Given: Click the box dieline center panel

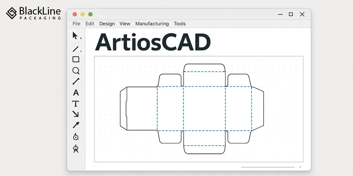Looking at the screenshot, I should point(204,108).
